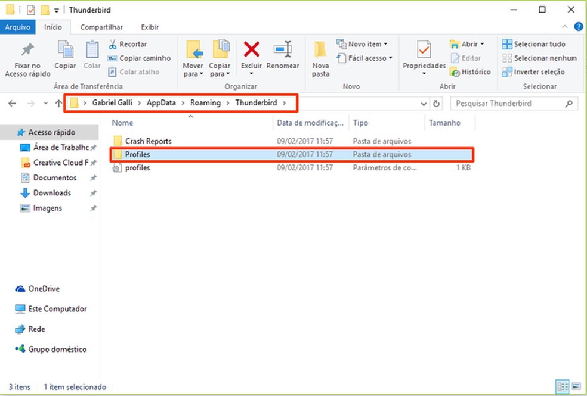Expand the Propriedades dropdown arrow
587x396 pixels.
click(424, 74)
